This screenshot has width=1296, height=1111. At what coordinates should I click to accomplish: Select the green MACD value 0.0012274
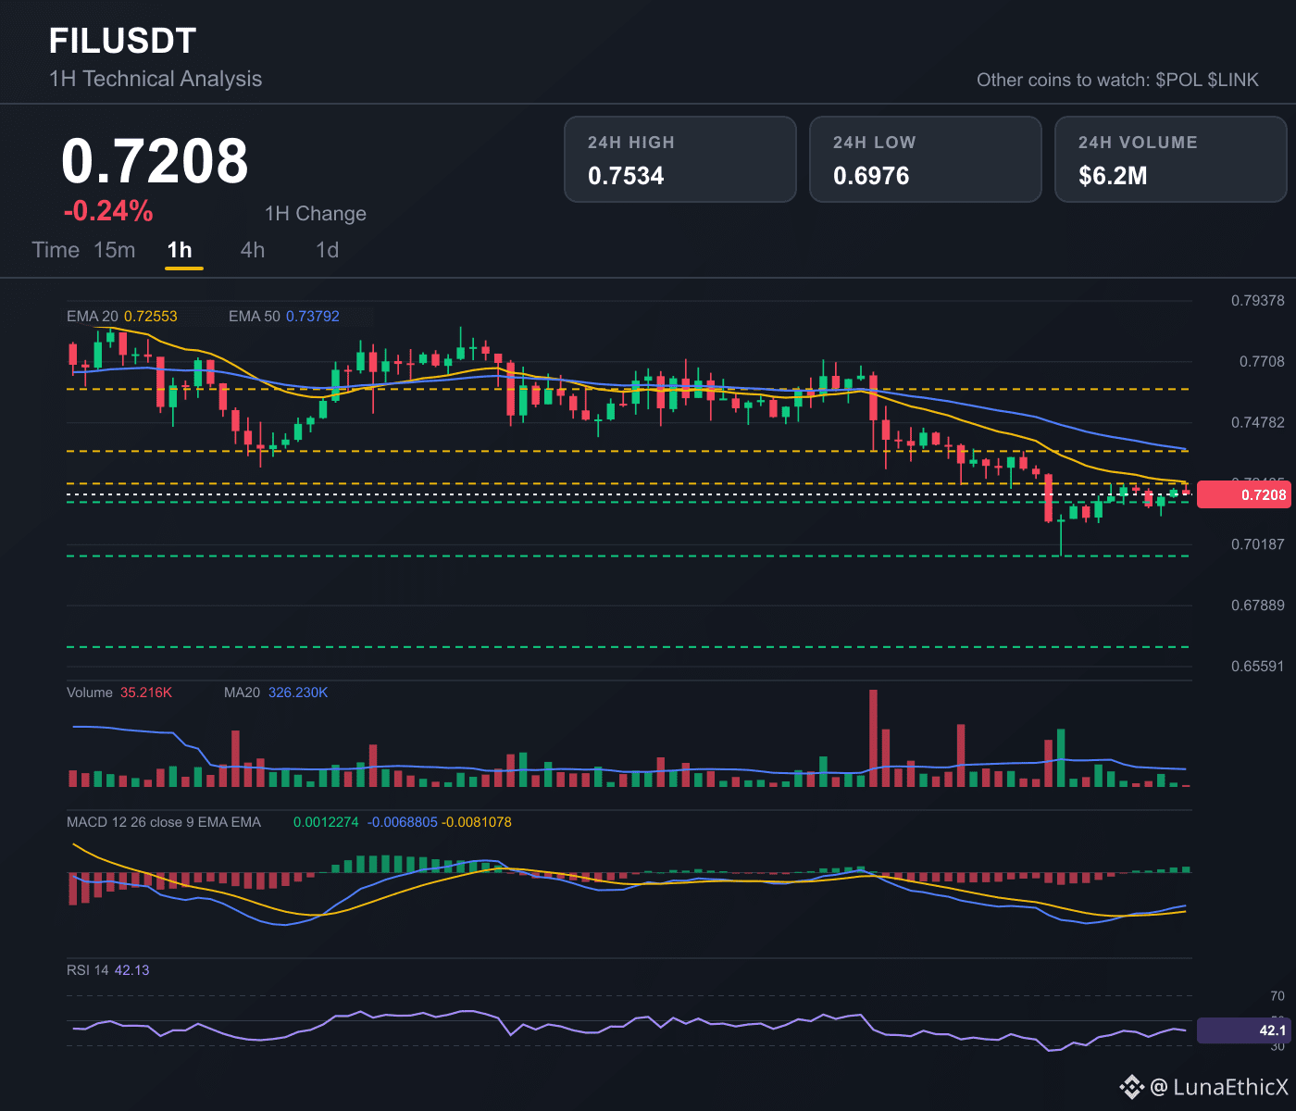(x=326, y=822)
